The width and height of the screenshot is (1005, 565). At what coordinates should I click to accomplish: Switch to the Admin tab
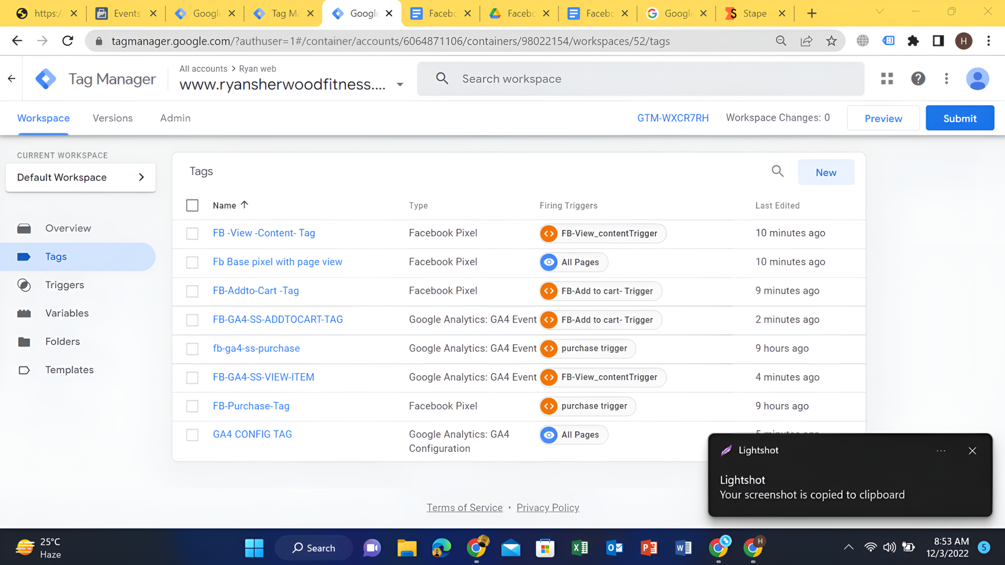[x=175, y=118]
